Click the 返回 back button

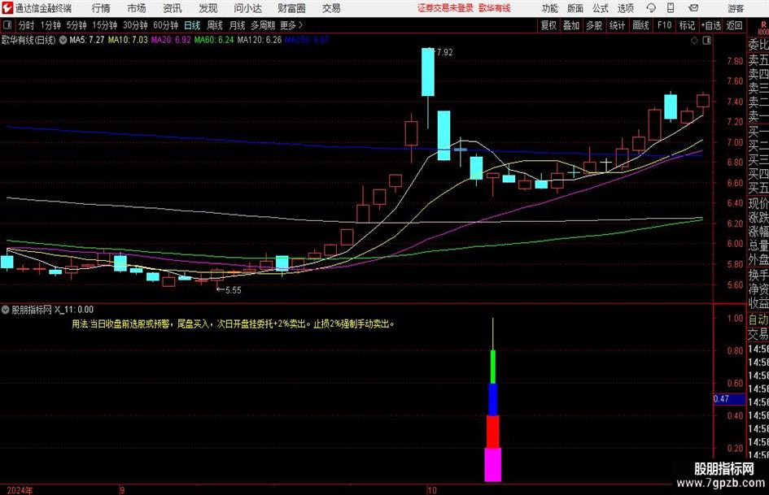(x=734, y=25)
